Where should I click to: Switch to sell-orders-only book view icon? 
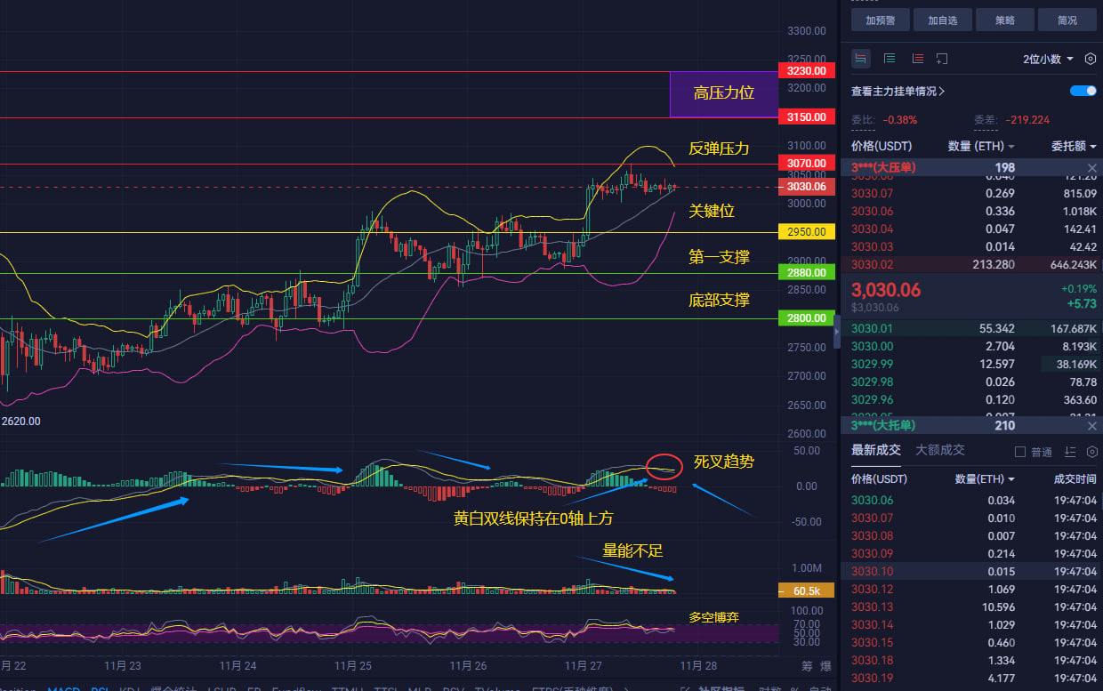click(x=917, y=59)
